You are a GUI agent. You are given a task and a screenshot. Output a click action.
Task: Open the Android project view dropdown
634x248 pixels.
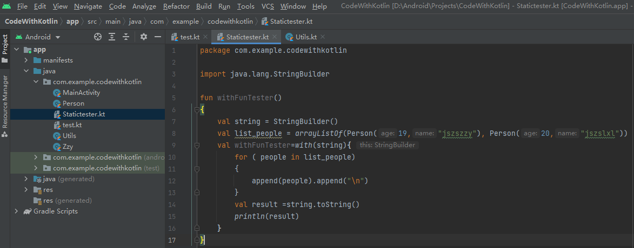click(38, 37)
